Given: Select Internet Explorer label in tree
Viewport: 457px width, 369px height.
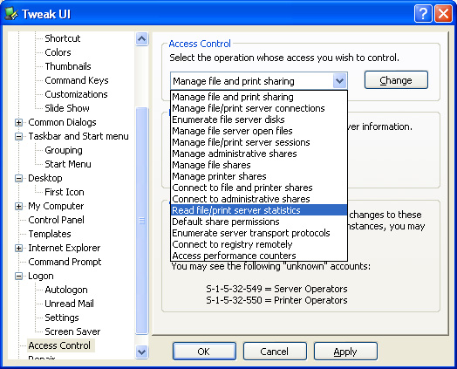Looking at the screenshot, I should [65, 248].
